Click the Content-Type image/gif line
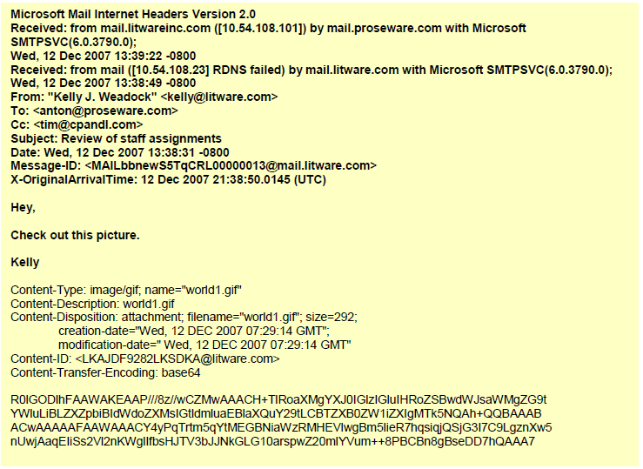This screenshot has height=469, width=643. [126, 290]
